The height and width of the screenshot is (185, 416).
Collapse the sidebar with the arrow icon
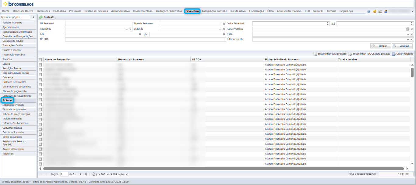click(33, 17)
